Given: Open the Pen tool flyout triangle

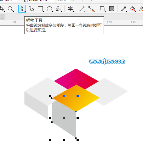Looking at the screenshot, I should coord(25,12).
